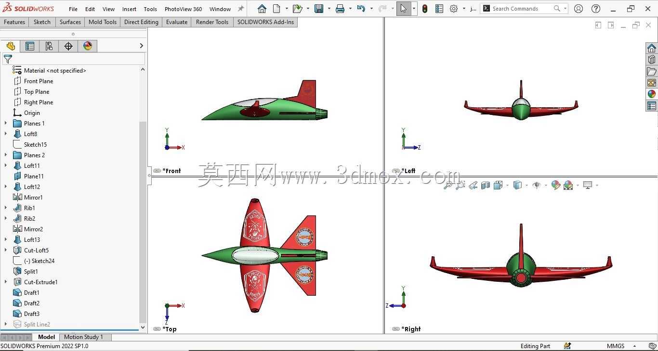Open the DimXpertManager crosshair tab
This screenshot has width=658, height=351.
(68, 46)
